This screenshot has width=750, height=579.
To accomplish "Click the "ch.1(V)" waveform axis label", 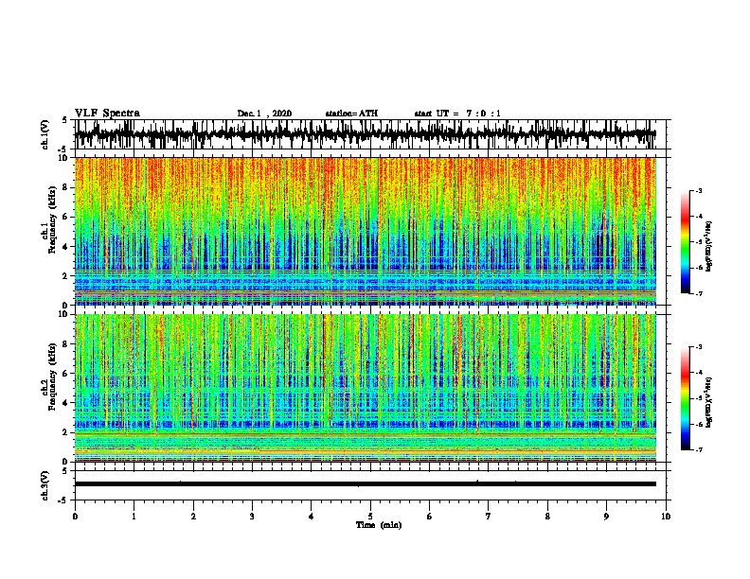I will (x=45, y=134).
